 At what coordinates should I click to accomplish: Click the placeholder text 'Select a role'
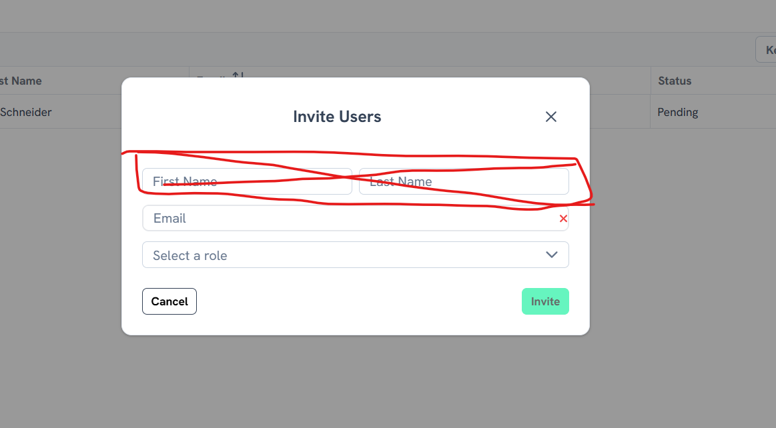tap(190, 255)
